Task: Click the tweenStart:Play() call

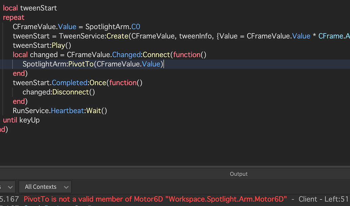Action: click(41, 45)
